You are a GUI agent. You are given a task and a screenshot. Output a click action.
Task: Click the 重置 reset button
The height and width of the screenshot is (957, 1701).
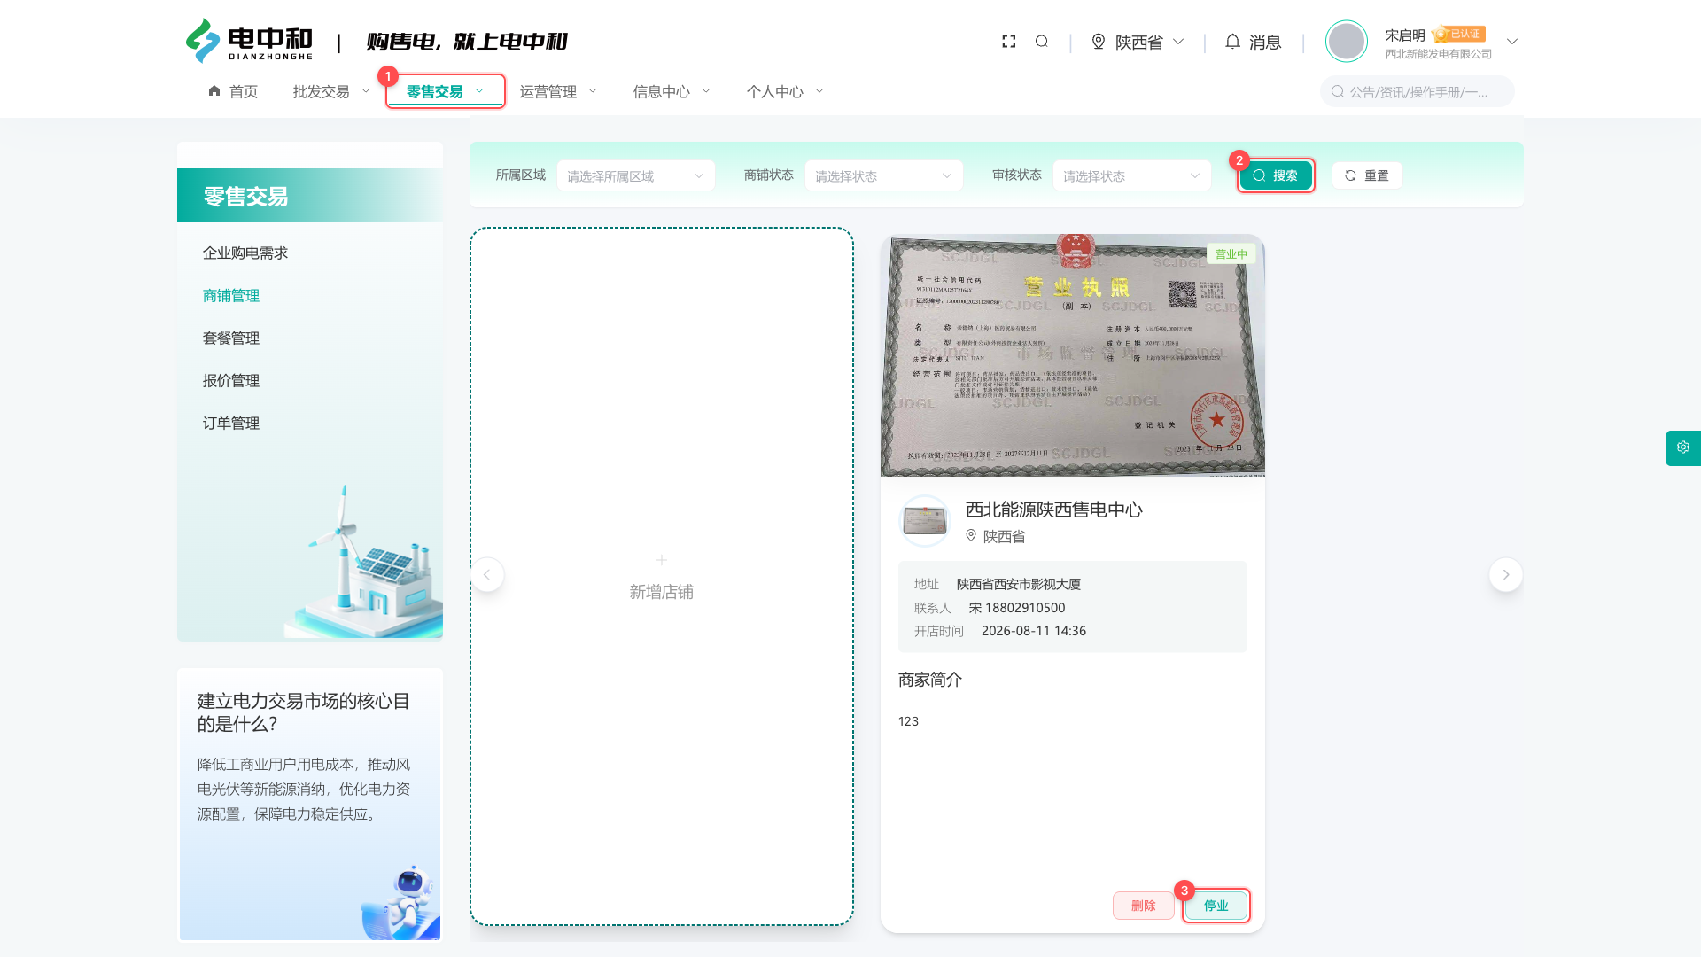[1367, 175]
